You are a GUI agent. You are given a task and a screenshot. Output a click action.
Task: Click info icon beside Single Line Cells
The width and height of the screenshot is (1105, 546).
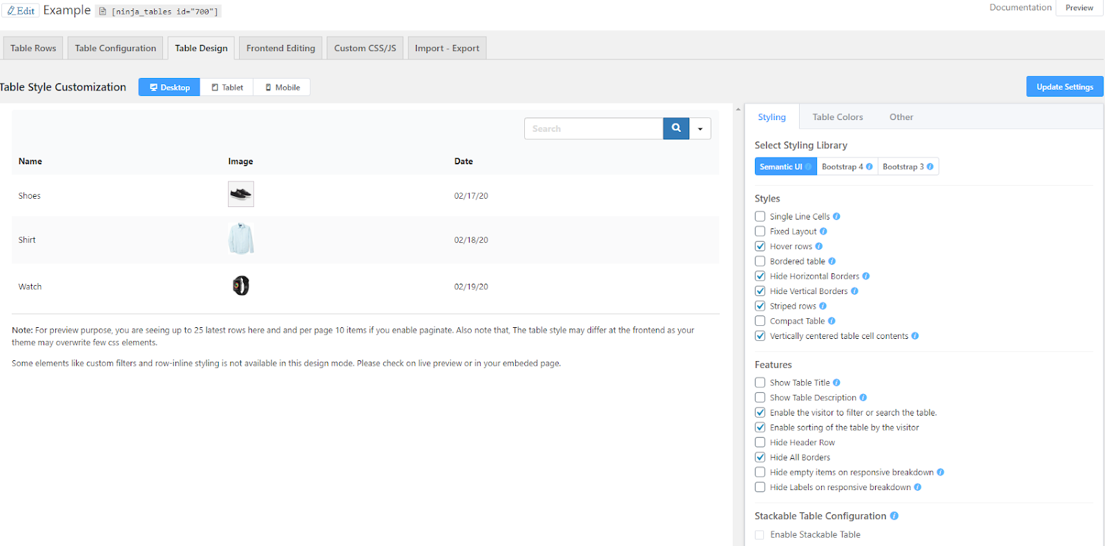(836, 217)
